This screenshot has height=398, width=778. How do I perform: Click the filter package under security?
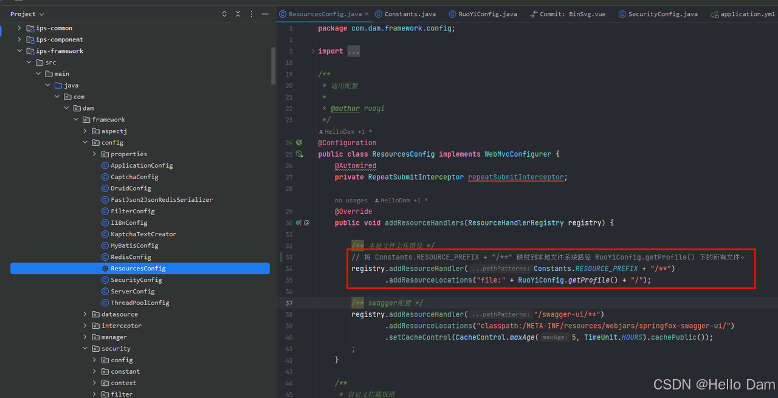point(122,394)
